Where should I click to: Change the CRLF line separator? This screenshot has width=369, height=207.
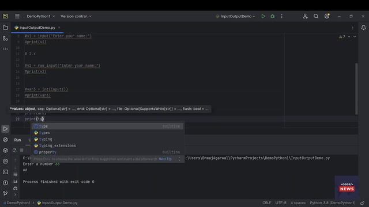pyautogui.click(x=266, y=203)
